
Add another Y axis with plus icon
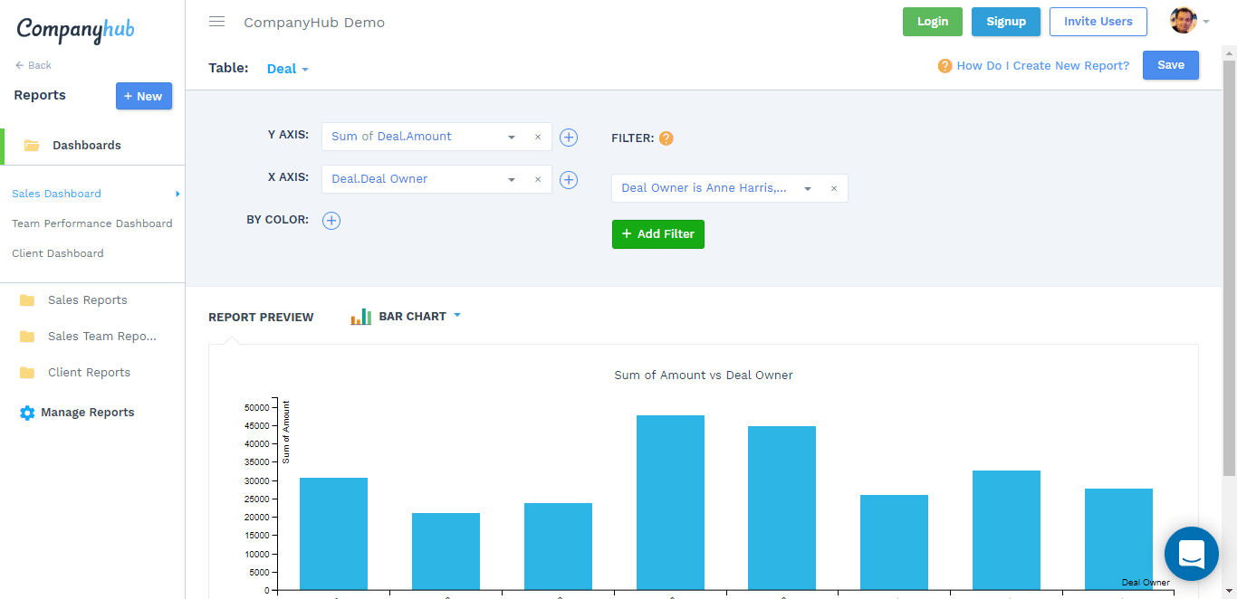569,138
